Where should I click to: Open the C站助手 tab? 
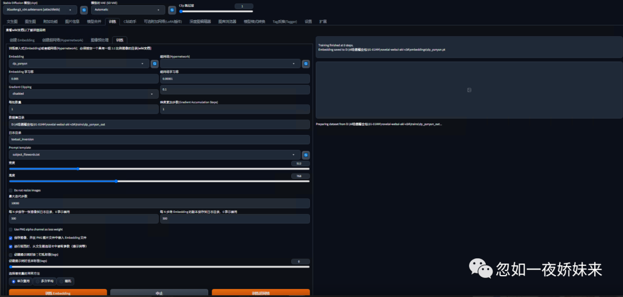click(130, 21)
